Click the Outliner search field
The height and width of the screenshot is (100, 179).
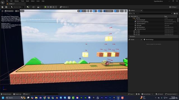coord(153,14)
